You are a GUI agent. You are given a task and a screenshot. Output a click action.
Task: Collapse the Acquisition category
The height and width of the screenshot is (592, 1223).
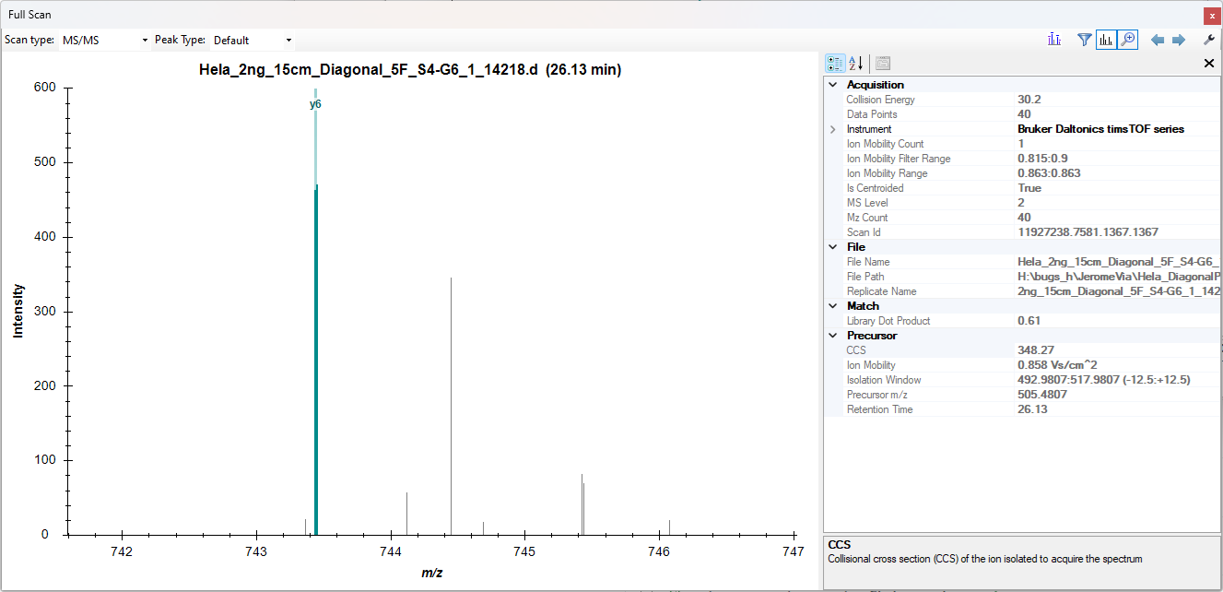click(833, 85)
